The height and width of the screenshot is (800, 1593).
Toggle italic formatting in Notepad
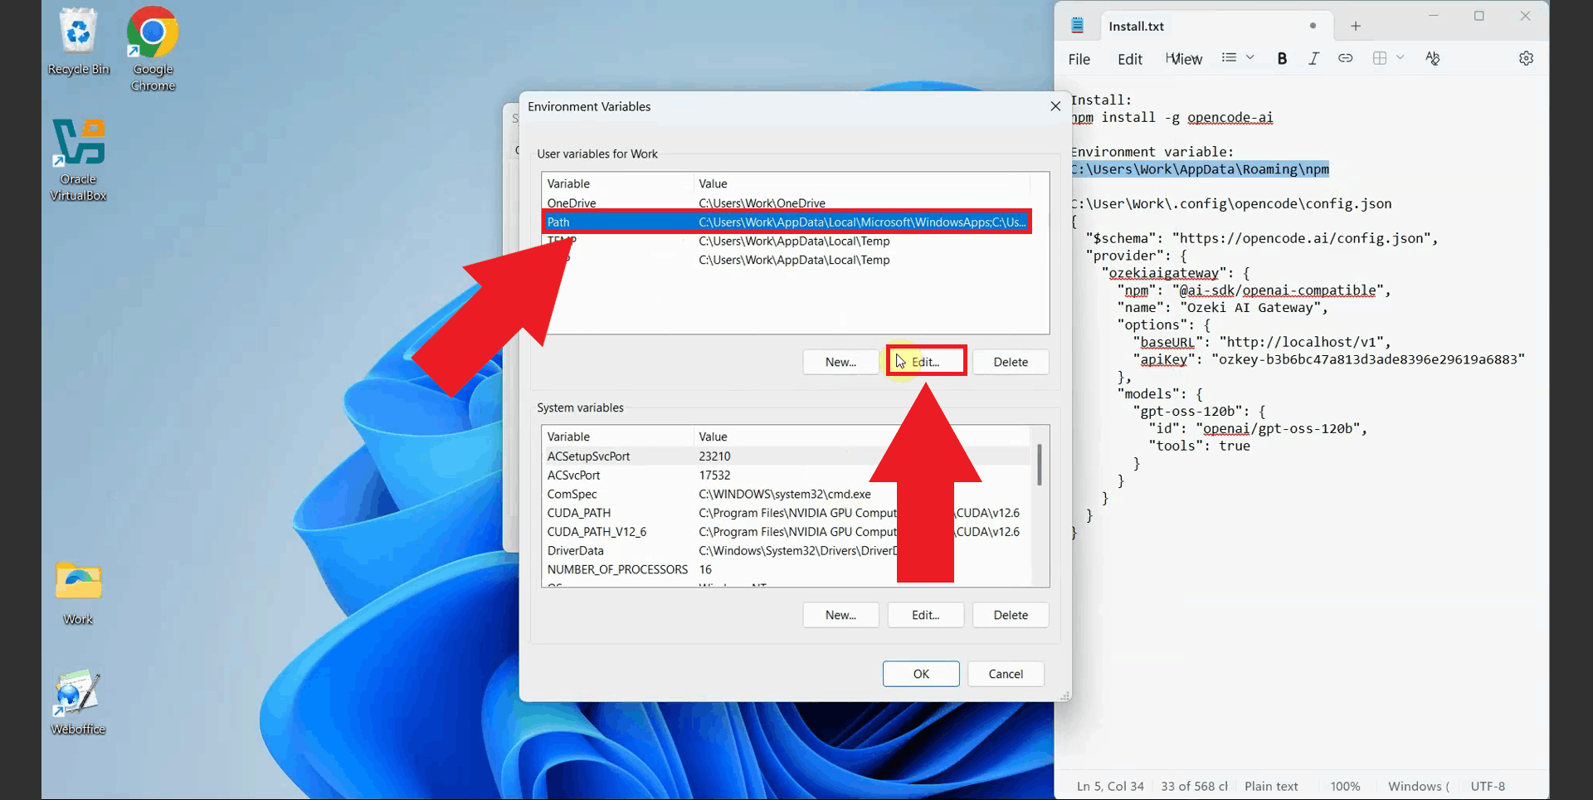tap(1313, 58)
